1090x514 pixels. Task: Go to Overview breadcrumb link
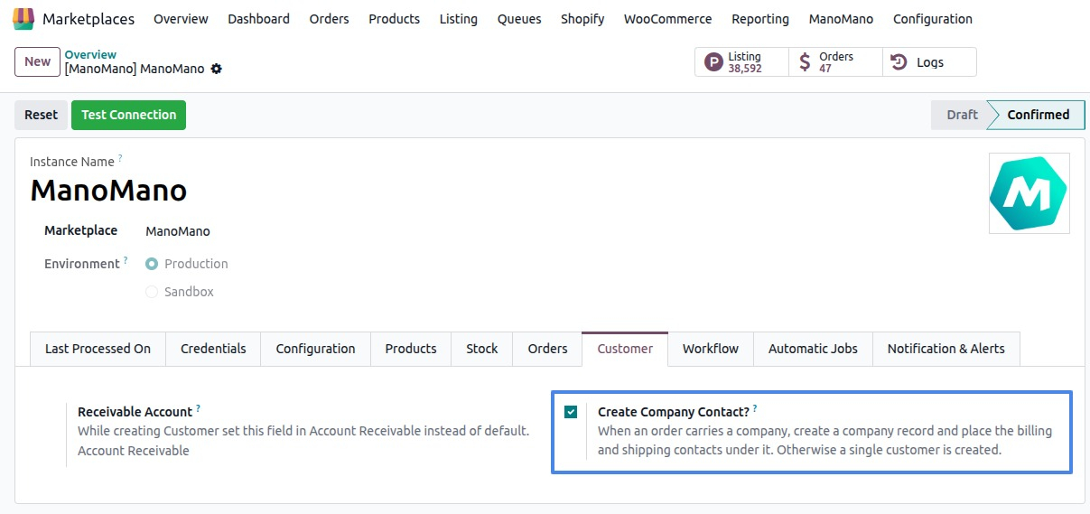[x=90, y=55]
